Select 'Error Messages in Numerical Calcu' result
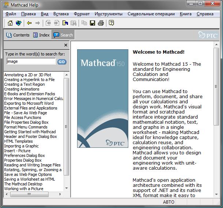This screenshot has width=223, height=208. pos(34,99)
